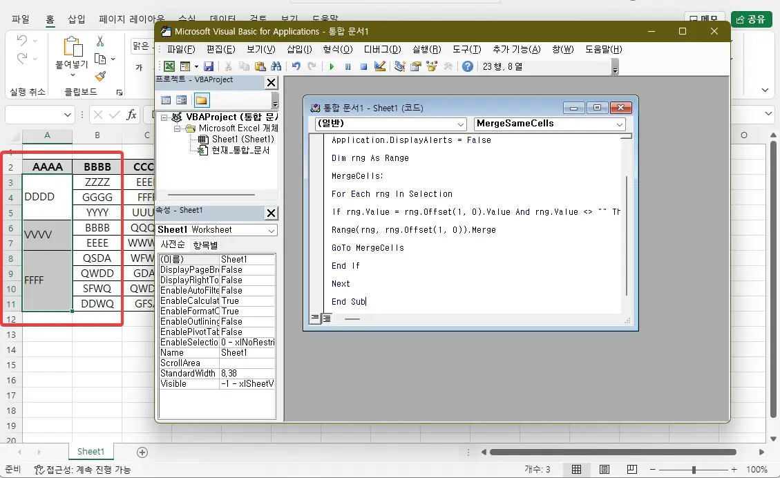Viewport: 780px width, 478px height.
Task: Switch to the Categorized (항목별) properties tab
Action: pyautogui.click(x=205, y=245)
